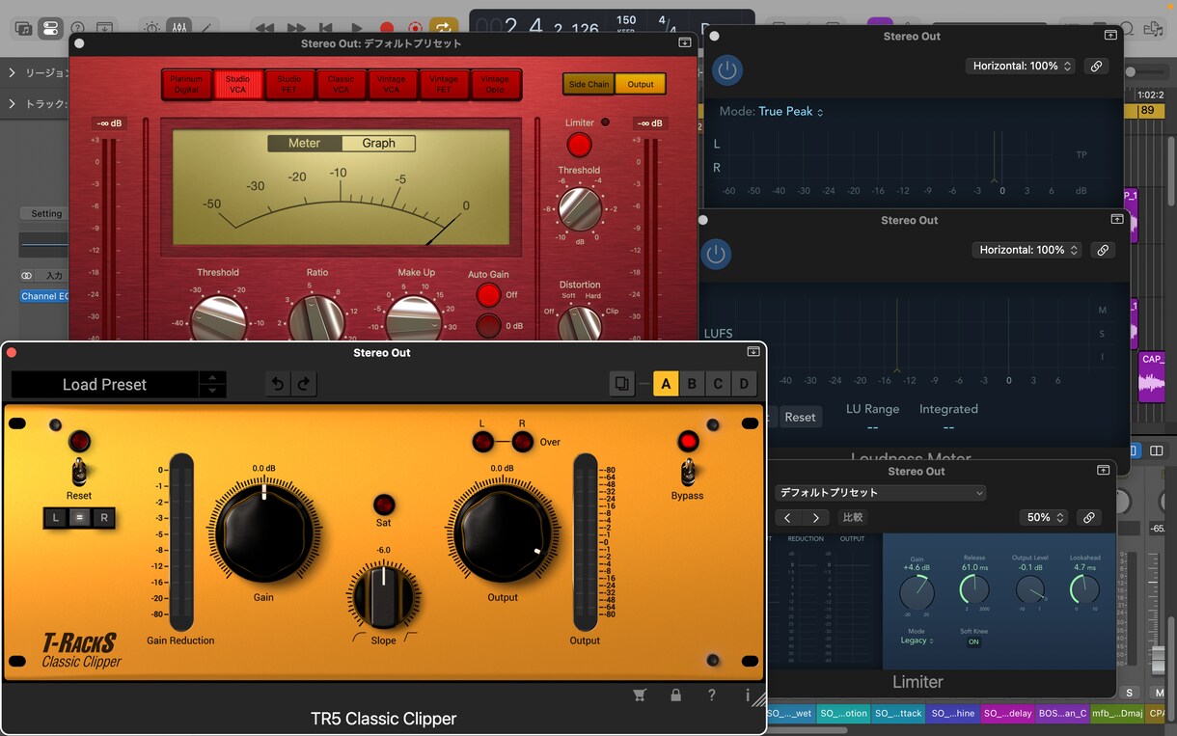Click the redo arrow in TR5 Classic Clipper
Viewport: 1177px width, 736px height.
pos(304,384)
